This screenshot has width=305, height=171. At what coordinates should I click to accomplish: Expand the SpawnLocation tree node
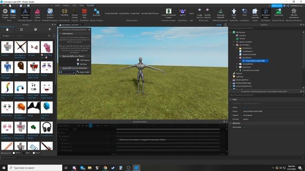click(x=234, y=42)
